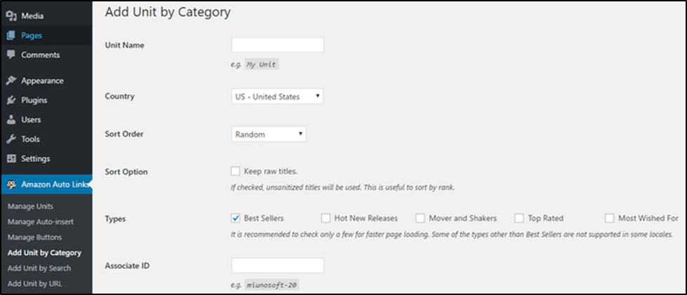Click the Comments speech bubble icon
Image resolution: width=687 pixels, height=295 pixels.
point(11,55)
